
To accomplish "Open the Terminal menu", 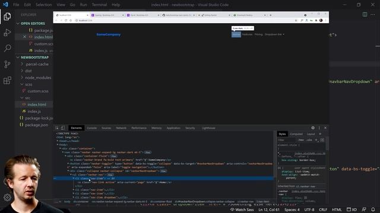I will tap(99, 5).
